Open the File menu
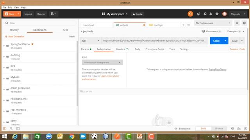Viewport: 250px width, 140px height. tap(4, 7)
